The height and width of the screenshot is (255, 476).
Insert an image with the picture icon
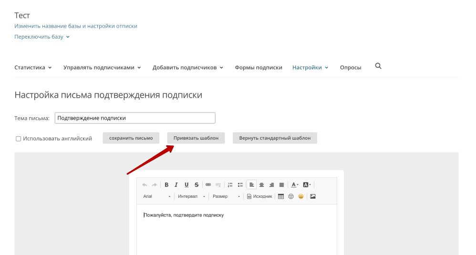coord(313,196)
